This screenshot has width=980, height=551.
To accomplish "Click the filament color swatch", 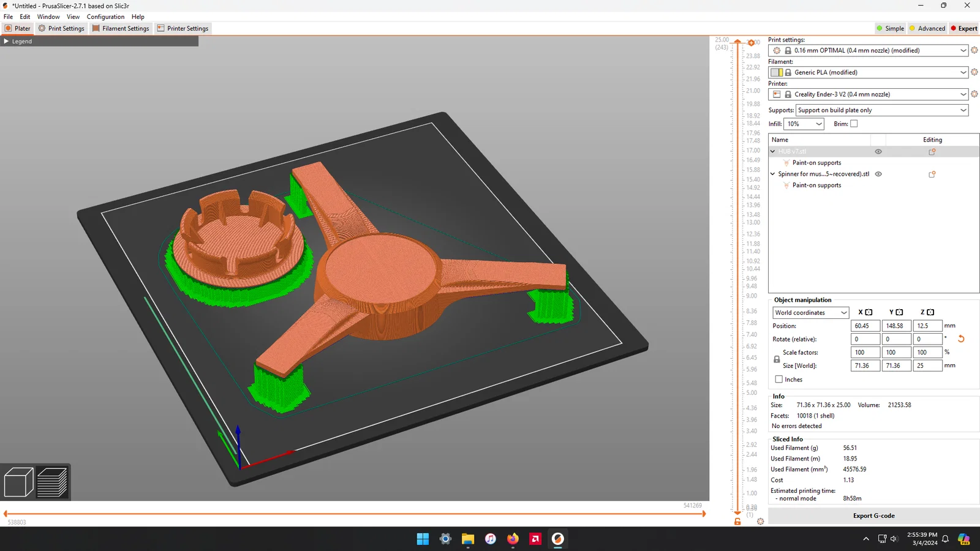I will coord(777,72).
